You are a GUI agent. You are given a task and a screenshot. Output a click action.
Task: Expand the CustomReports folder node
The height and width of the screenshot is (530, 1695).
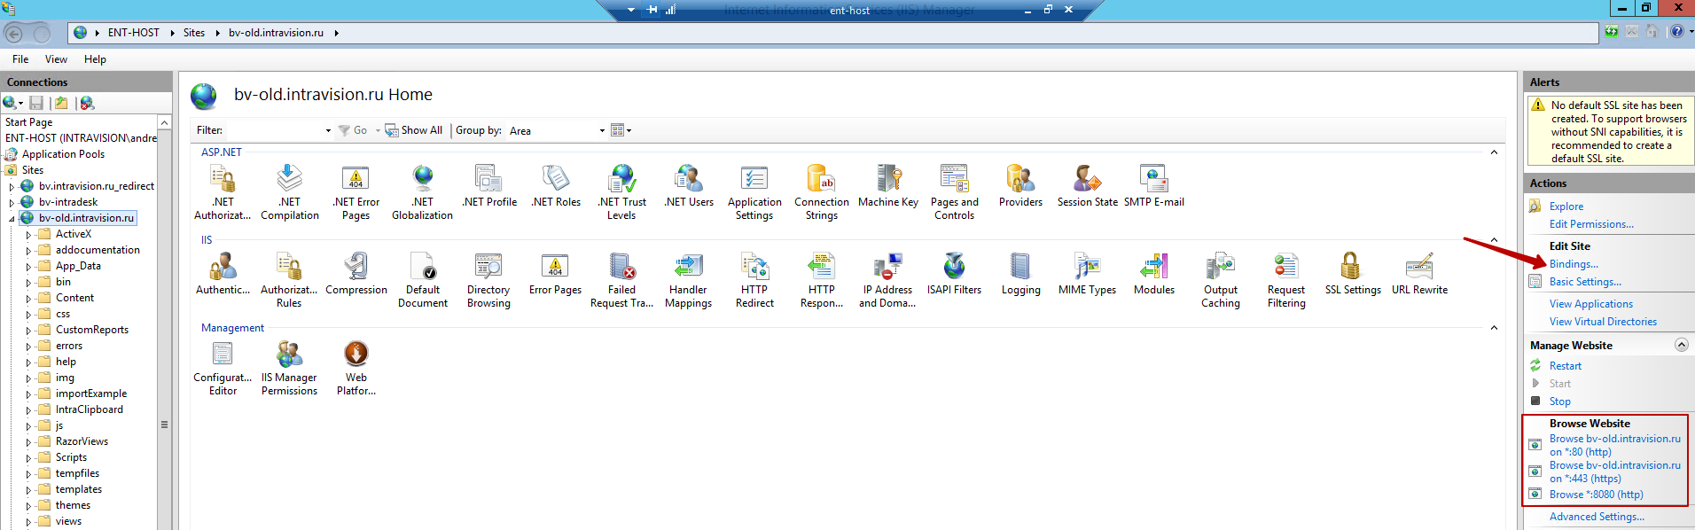tap(28, 331)
